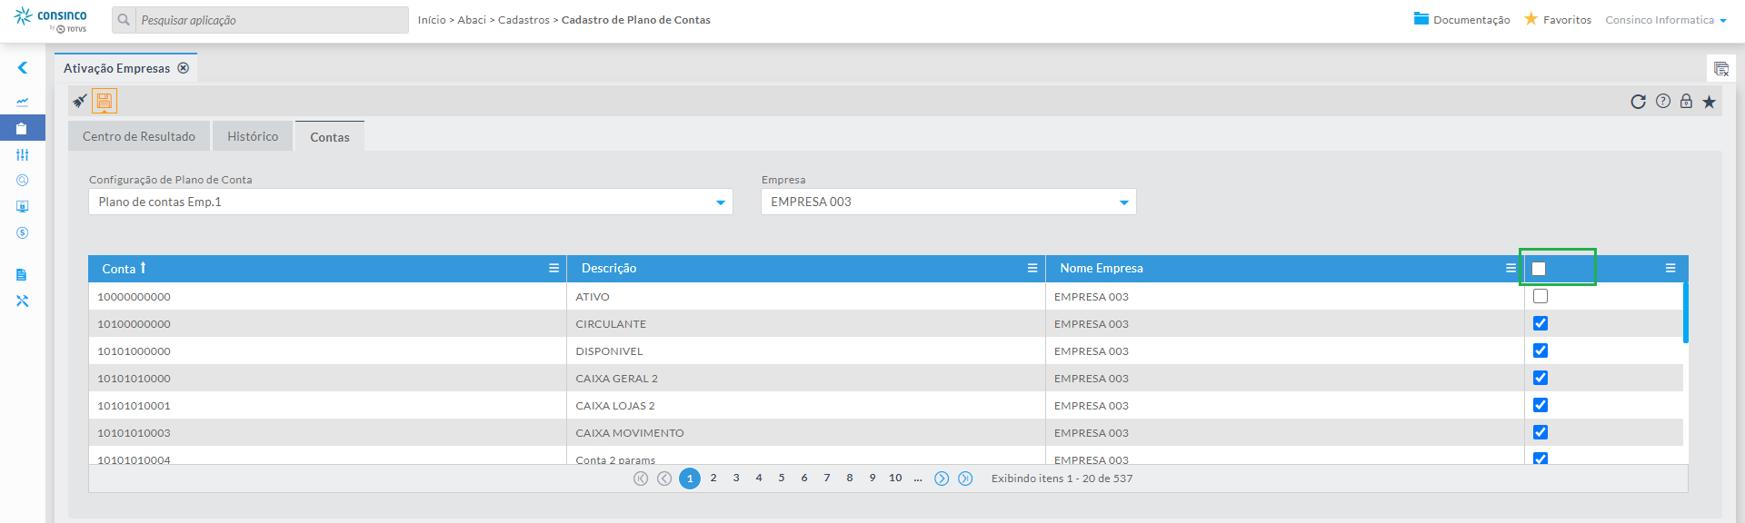Uncheck the box for CAIXA GERAL 2 row
1745x523 pixels.
click(x=1541, y=378)
